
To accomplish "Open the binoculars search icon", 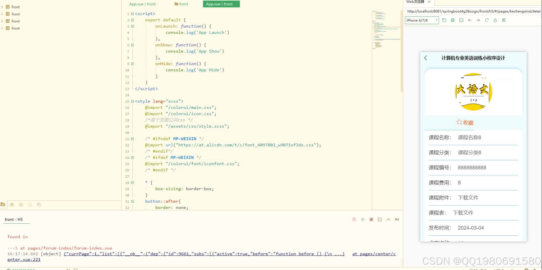I will pos(12,205).
